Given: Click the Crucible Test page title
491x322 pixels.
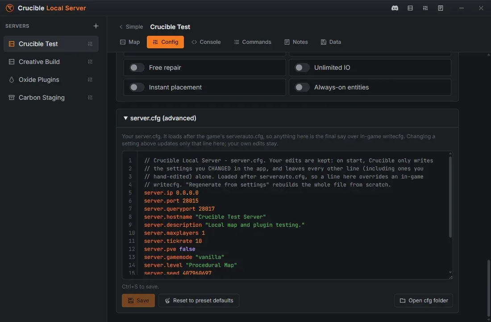Looking at the screenshot, I should [170, 27].
